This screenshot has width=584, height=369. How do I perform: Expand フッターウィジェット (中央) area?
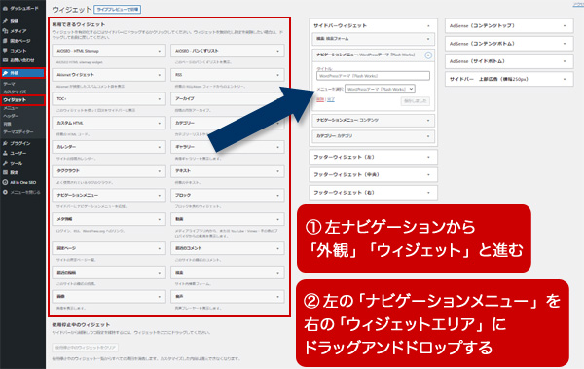(428, 175)
